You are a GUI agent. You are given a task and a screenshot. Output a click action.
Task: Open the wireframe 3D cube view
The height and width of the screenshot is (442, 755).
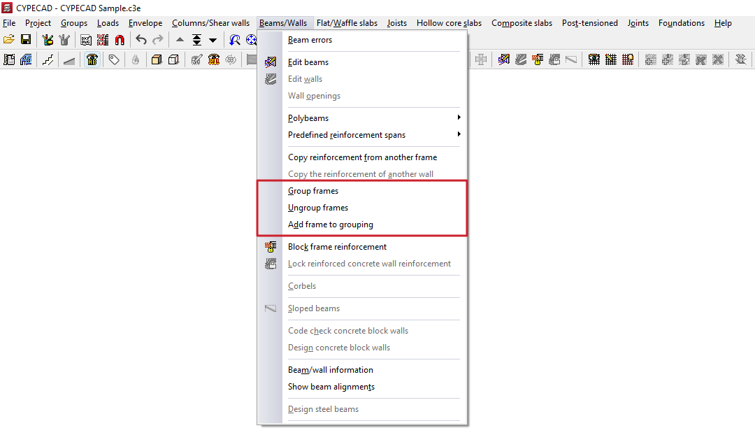(x=173, y=59)
